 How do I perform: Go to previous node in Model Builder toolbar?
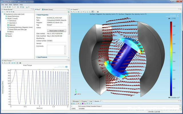[3, 12]
